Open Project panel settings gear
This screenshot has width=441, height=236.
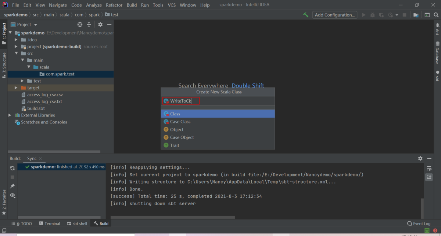[100, 25]
